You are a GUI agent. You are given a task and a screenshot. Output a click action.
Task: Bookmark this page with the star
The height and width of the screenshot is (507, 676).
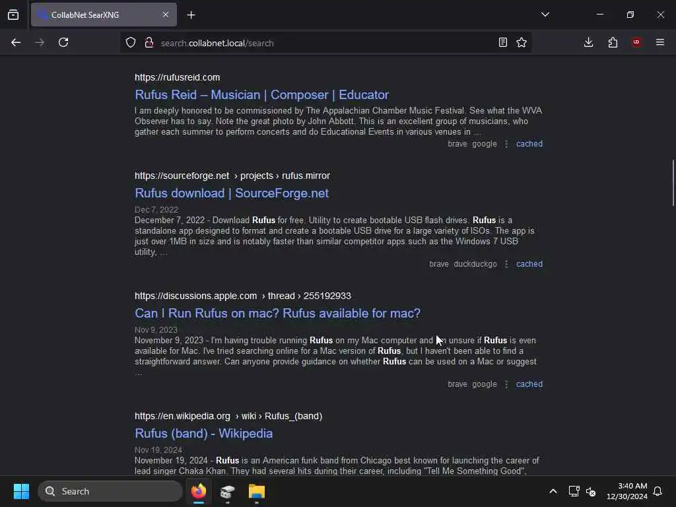522,42
